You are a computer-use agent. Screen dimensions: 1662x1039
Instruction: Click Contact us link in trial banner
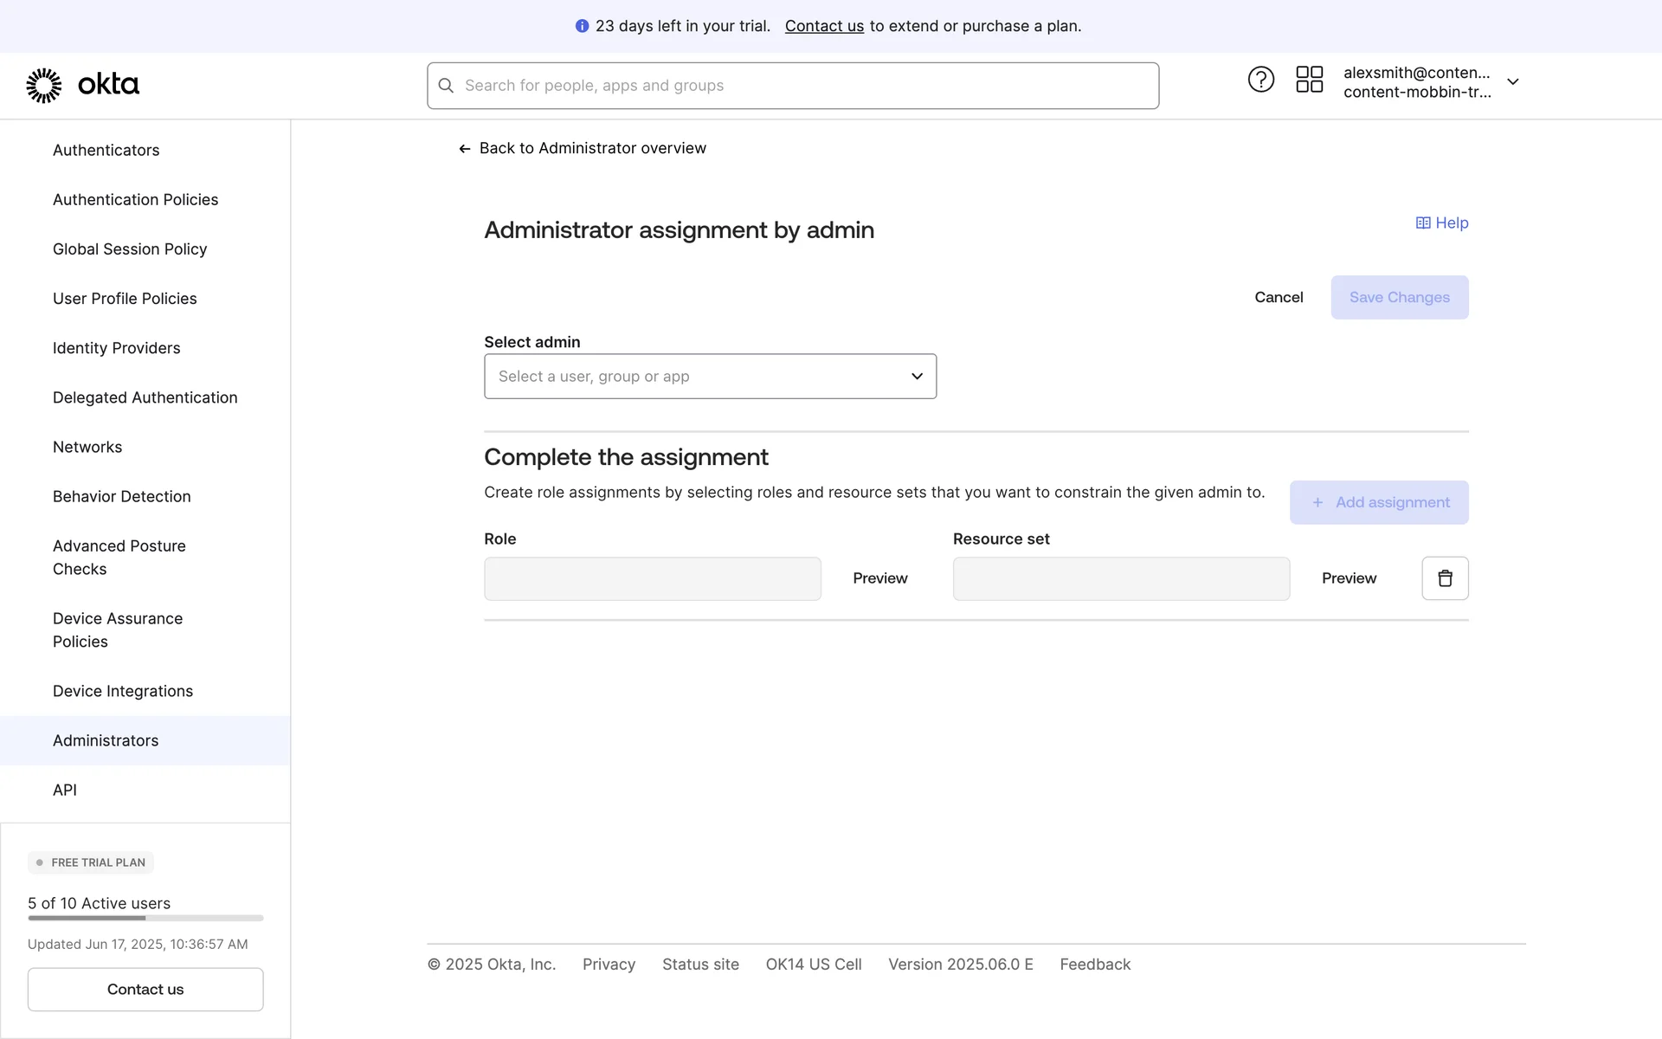coord(824,26)
